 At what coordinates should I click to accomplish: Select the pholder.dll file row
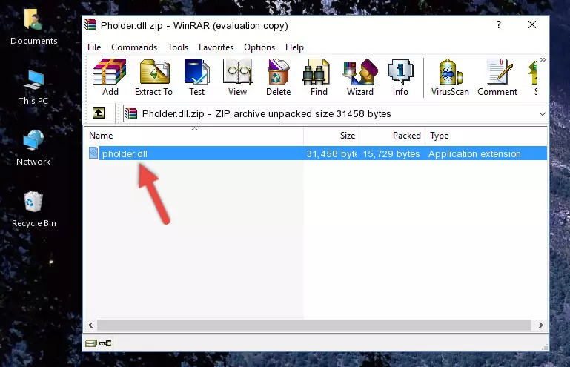click(317, 153)
